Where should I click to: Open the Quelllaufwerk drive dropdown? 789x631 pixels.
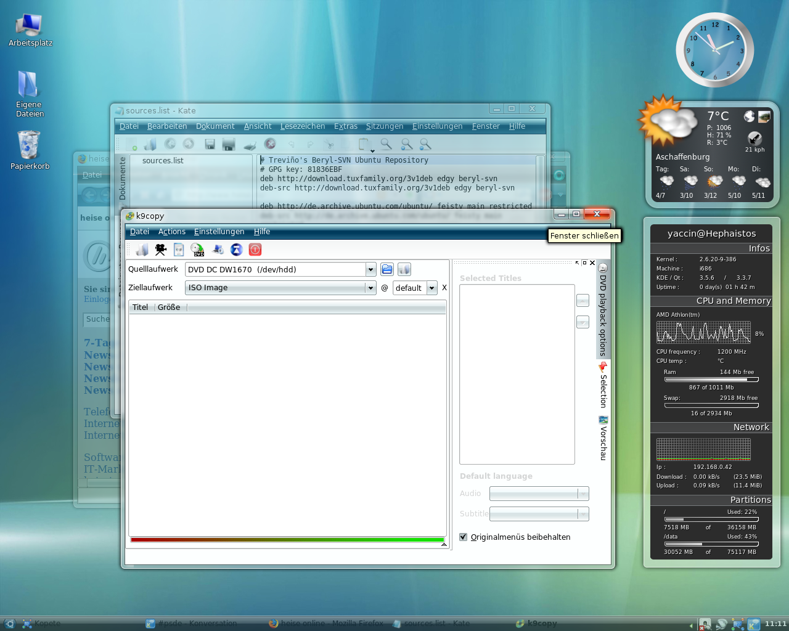pyautogui.click(x=370, y=269)
